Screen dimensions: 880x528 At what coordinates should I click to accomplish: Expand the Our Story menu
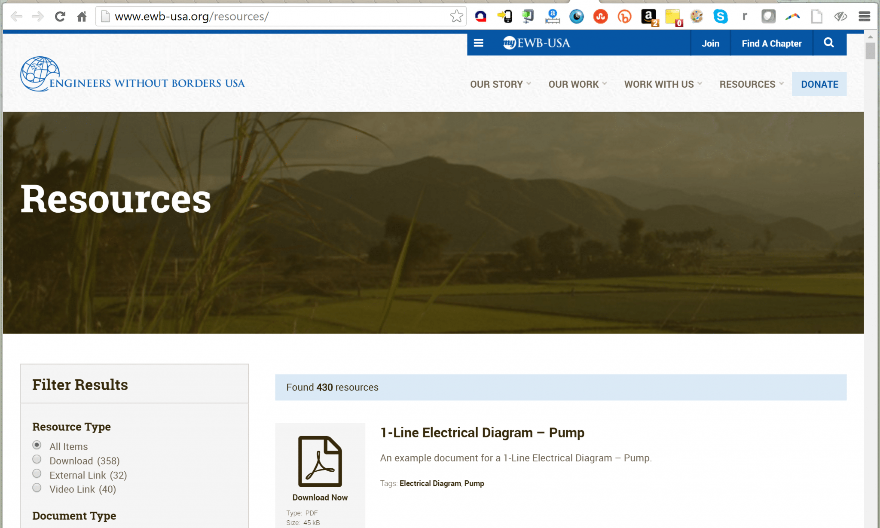[x=501, y=84]
